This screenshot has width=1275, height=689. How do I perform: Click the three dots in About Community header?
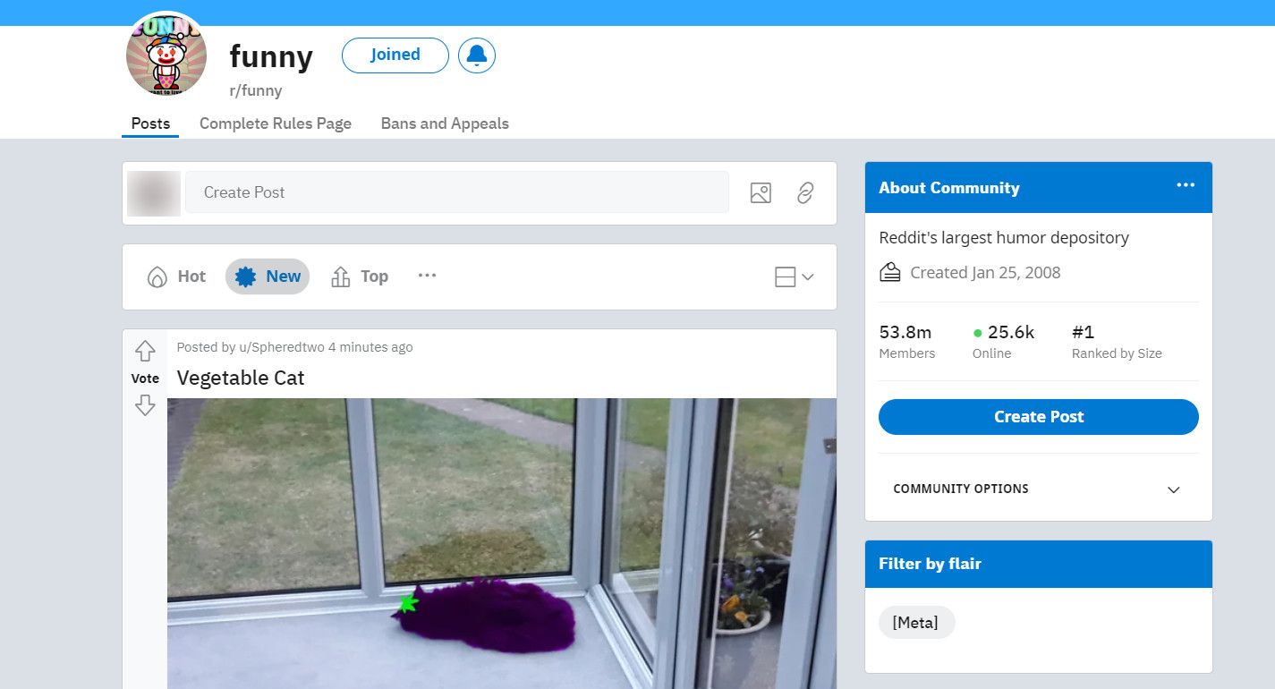pyautogui.click(x=1186, y=185)
